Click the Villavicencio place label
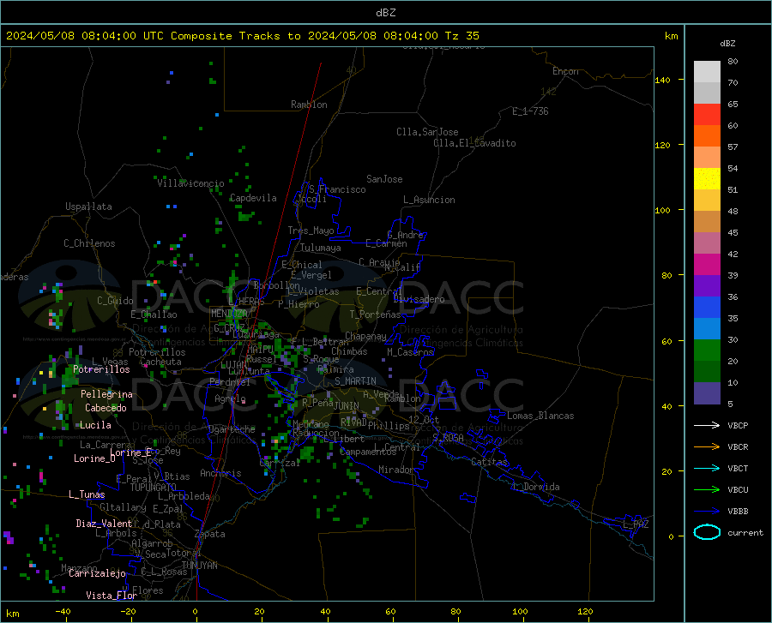This screenshot has width=772, height=623. point(191,183)
